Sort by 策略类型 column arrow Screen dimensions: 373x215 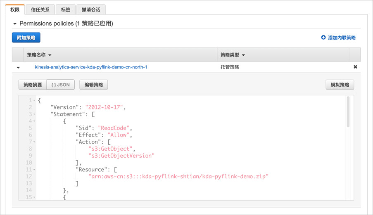point(243,55)
